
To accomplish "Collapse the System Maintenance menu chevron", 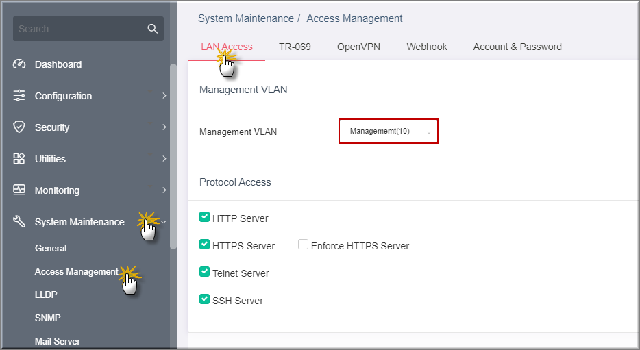I will click(x=164, y=221).
